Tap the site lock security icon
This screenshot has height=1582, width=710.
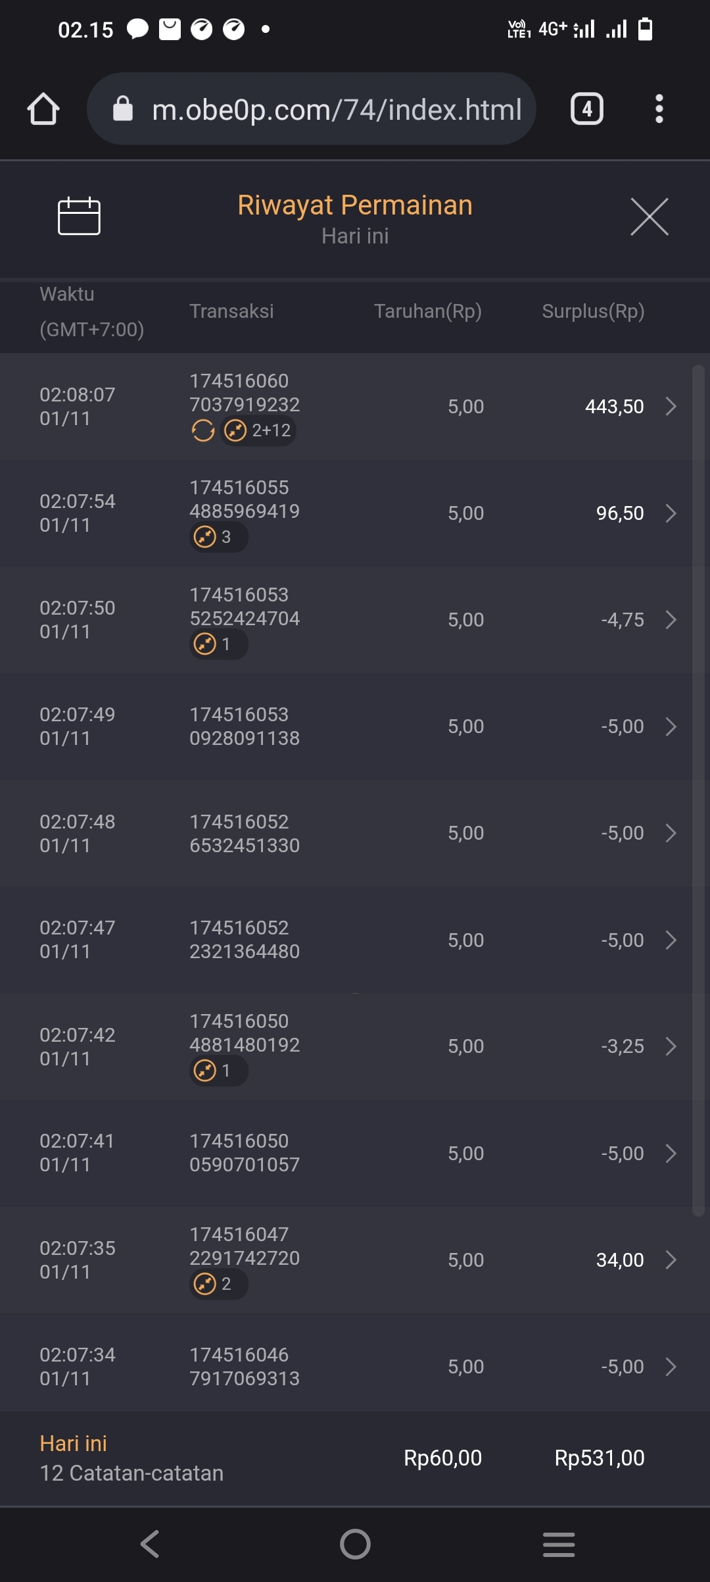click(123, 109)
